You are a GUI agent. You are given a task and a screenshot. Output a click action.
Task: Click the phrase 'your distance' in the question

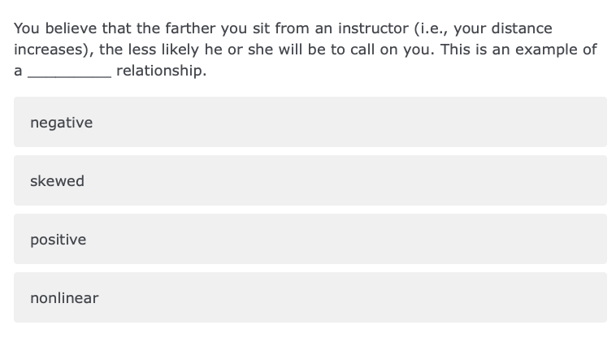point(503,28)
